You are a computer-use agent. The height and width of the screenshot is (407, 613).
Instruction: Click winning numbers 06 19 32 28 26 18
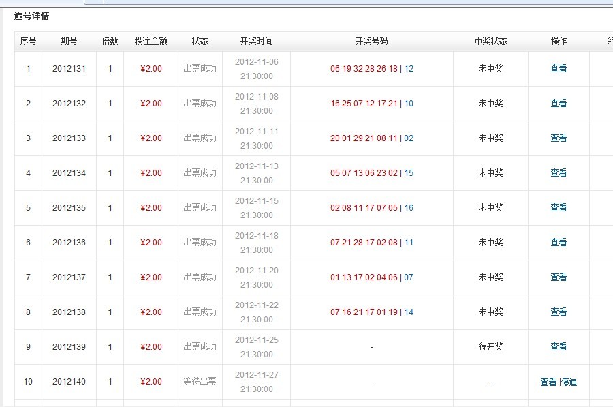click(364, 69)
